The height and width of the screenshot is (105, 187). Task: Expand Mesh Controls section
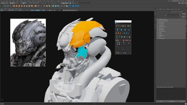[171, 22]
